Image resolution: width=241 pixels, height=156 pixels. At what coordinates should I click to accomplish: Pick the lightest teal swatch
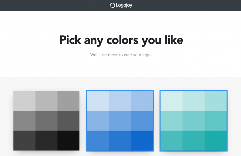point(172,101)
